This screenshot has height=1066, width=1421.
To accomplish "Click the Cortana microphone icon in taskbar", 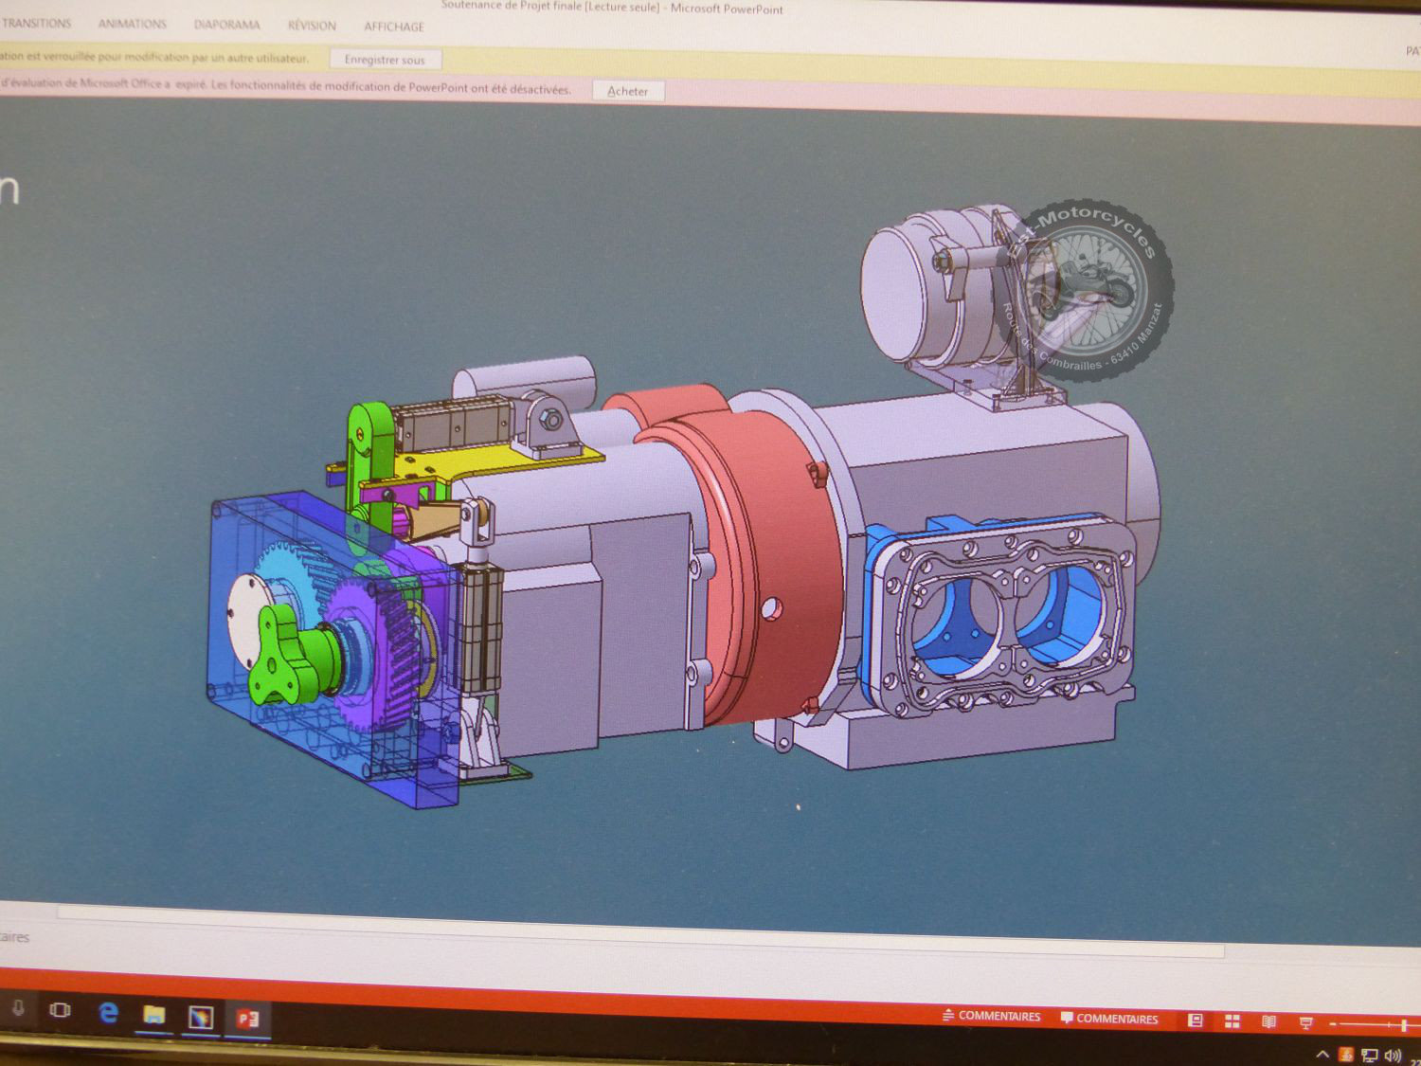I will 17,1008.
